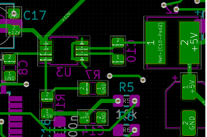
Task: Select the R5 silkscreen label
Action: 126,87
